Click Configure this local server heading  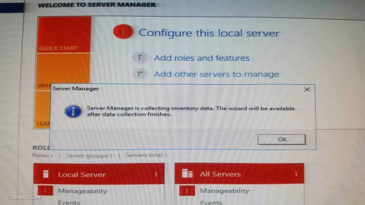tap(209, 33)
